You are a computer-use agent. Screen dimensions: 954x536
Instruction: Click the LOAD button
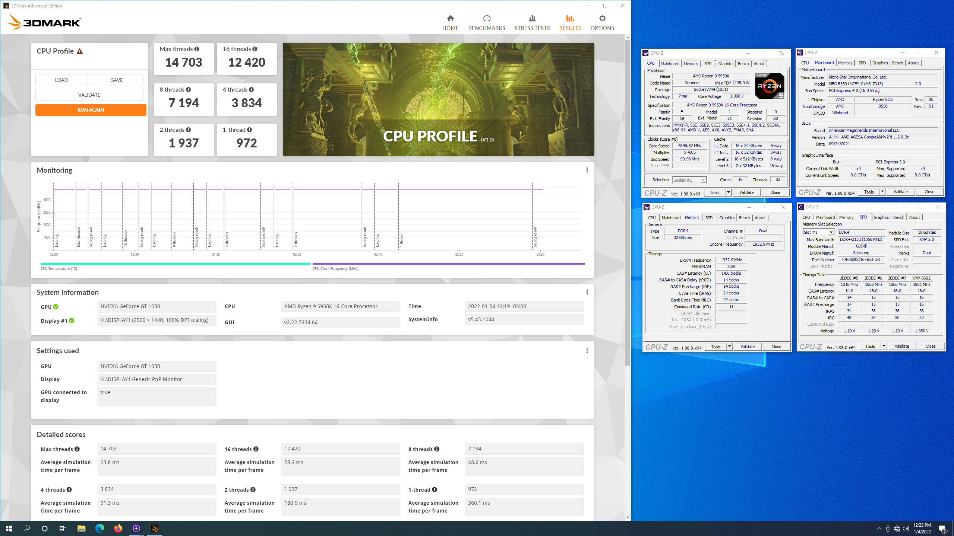click(x=61, y=80)
